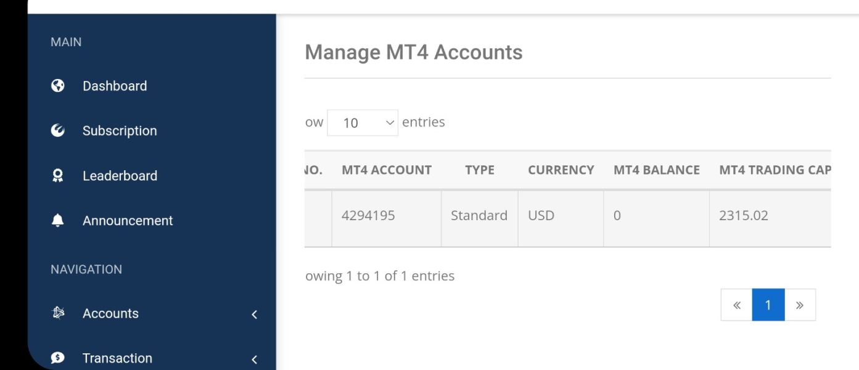Go to next page of results
This screenshot has width=859, height=370.
point(800,305)
